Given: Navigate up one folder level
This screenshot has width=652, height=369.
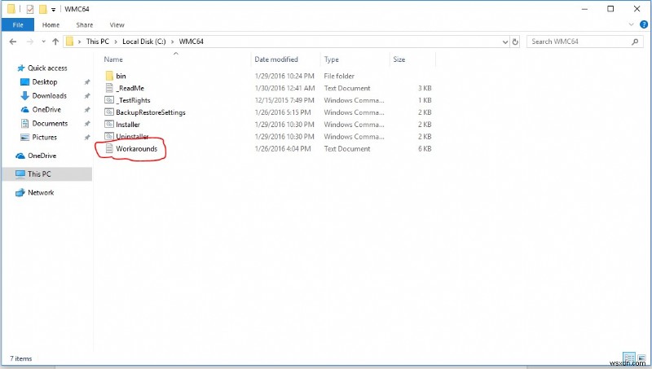Looking at the screenshot, I should (55, 42).
